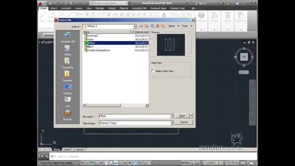Open the Tools menu in the dialog

pos(187,26)
